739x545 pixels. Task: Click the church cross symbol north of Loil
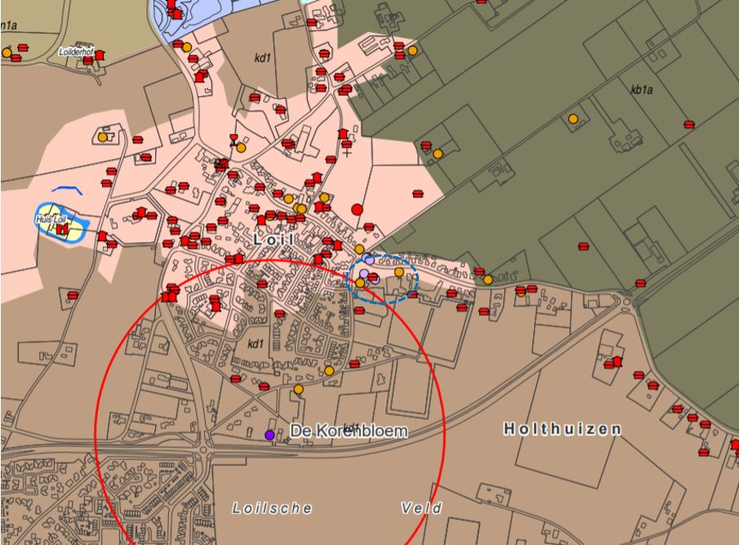(x=347, y=150)
